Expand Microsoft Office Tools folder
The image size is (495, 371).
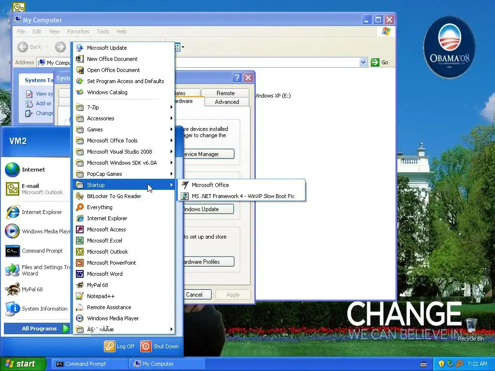point(124,141)
